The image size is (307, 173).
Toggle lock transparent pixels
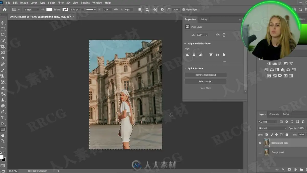pos(267,135)
